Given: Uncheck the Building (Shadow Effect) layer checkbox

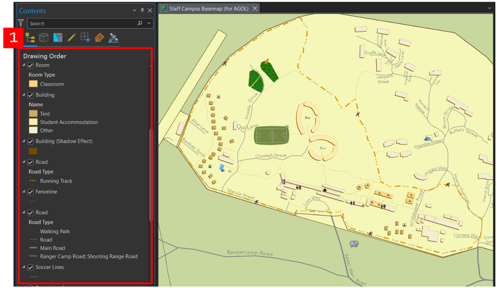Looking at the screenshot, I should [x=31, y=141].
